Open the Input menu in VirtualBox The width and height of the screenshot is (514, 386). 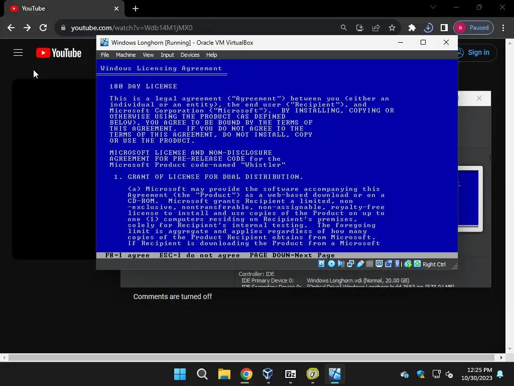[167, 55]
